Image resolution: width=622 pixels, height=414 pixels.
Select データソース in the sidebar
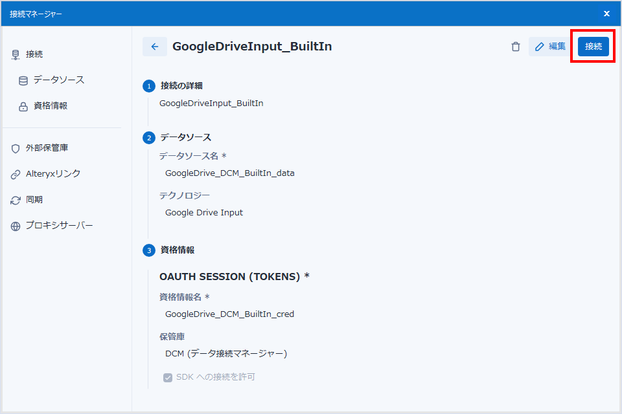click(58, 80)
